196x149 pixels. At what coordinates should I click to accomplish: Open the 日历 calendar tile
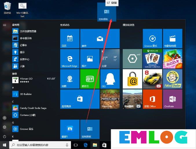[70, 39]
